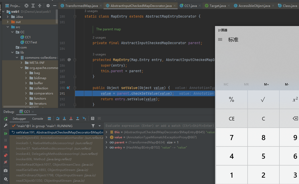Screen dimensions: 299x184
Task: Expand META-INF folder
Action: 21,63
